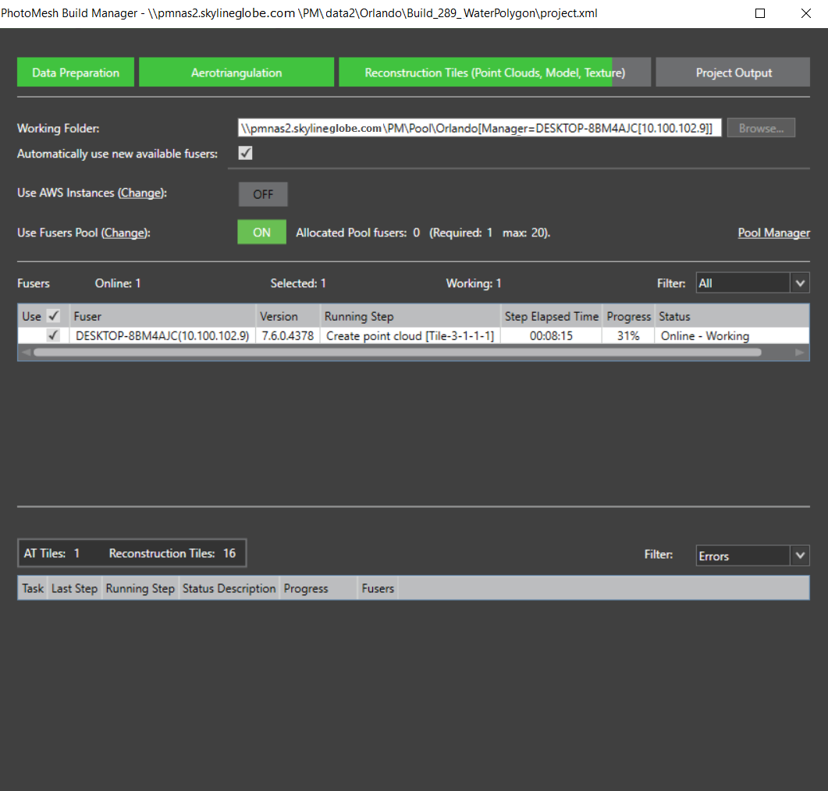This screenshot has height=791, width=828.
Task: Select the Reconstruction Tiles stage
Action: pos(494,73)
